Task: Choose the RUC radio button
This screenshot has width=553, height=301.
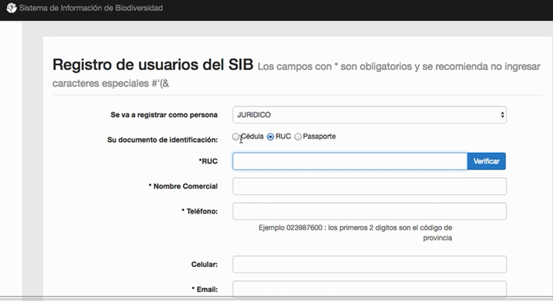Action: [270, 137]
